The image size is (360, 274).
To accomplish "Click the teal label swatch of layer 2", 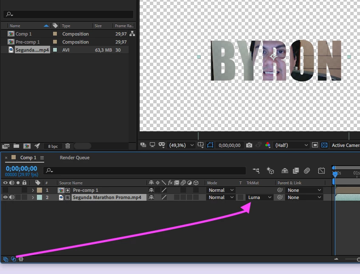I will [39, 197].
